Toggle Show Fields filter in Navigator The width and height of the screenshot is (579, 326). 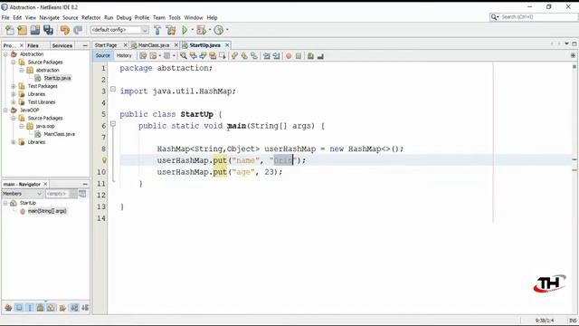coord(19,308)
